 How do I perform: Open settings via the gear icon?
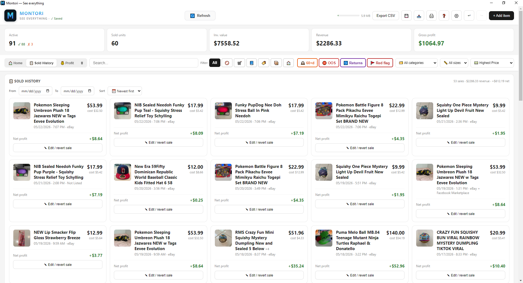(x=457, y=16)
